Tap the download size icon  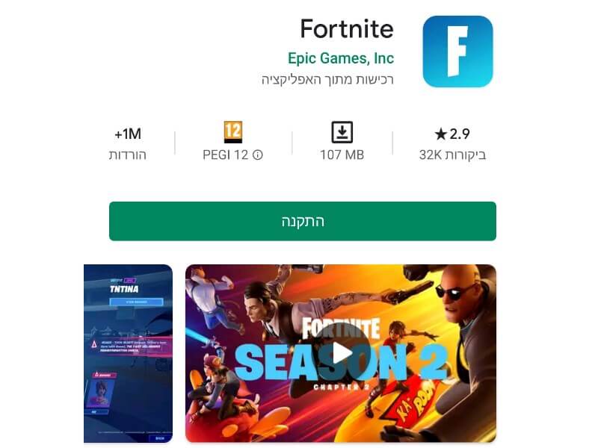point(342,132)
